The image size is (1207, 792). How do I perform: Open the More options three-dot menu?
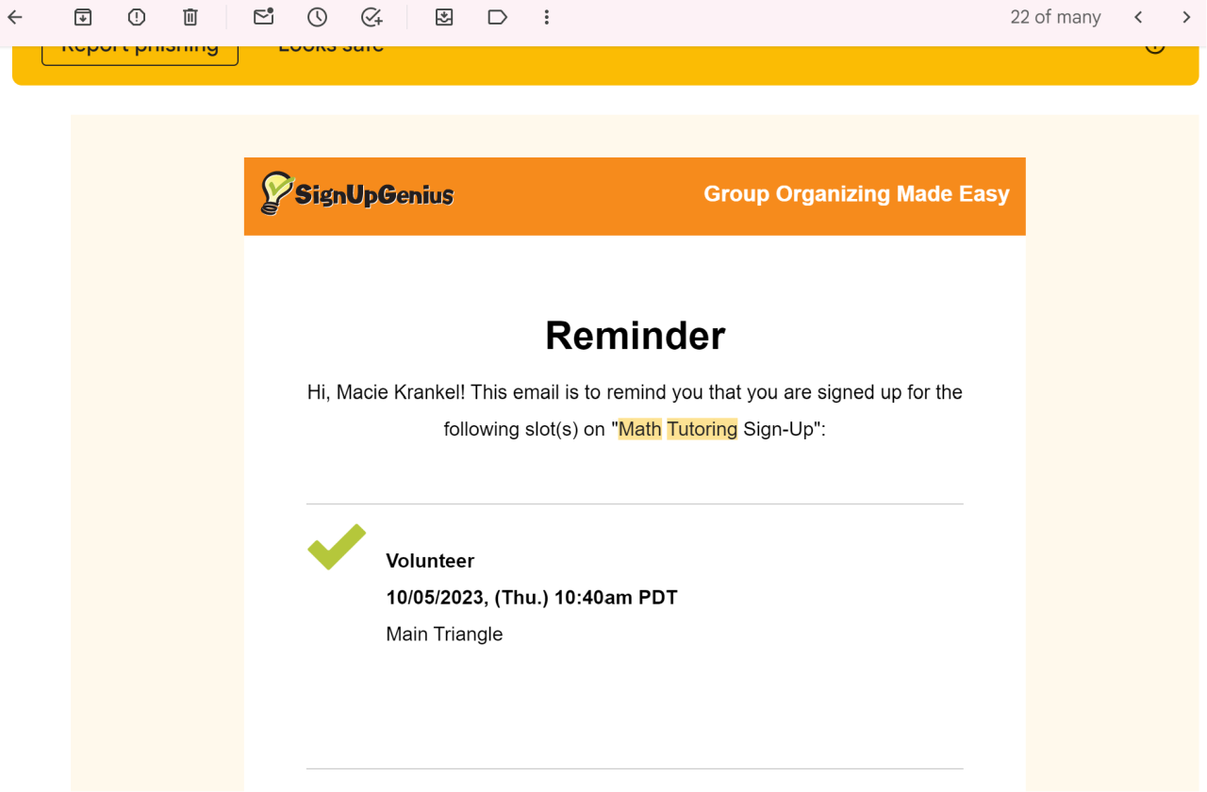point(547,17)
